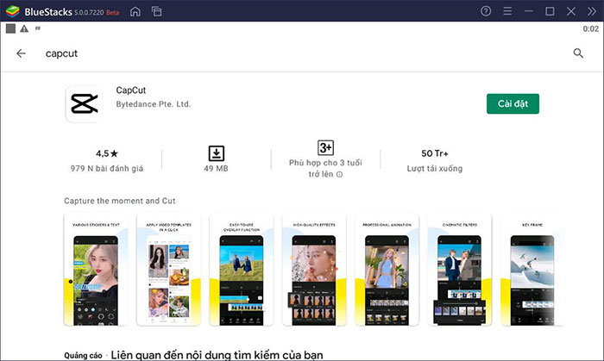Click the BlueStacks logo icon
Viewport: 604px width, 361px height.
[13, 11]
